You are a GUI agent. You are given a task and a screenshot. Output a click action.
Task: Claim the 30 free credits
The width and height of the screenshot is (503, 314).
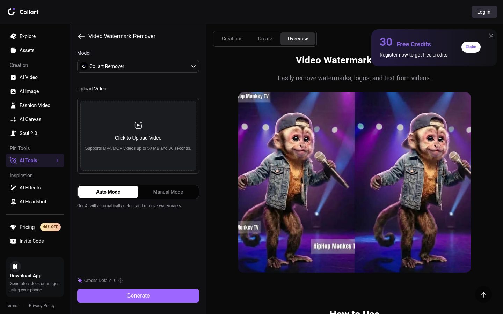[x=471, y=47]
